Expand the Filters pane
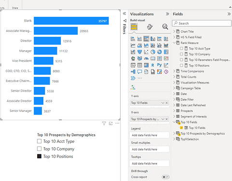Viewport: 232px width, 181px height. (124, 14)
